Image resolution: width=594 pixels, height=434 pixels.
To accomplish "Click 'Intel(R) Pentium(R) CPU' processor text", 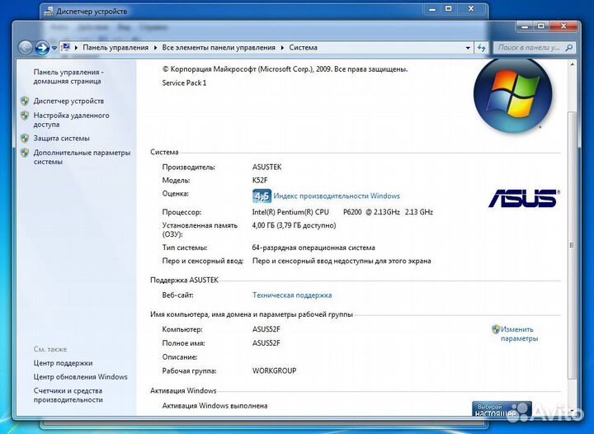I will pos(290,212).
